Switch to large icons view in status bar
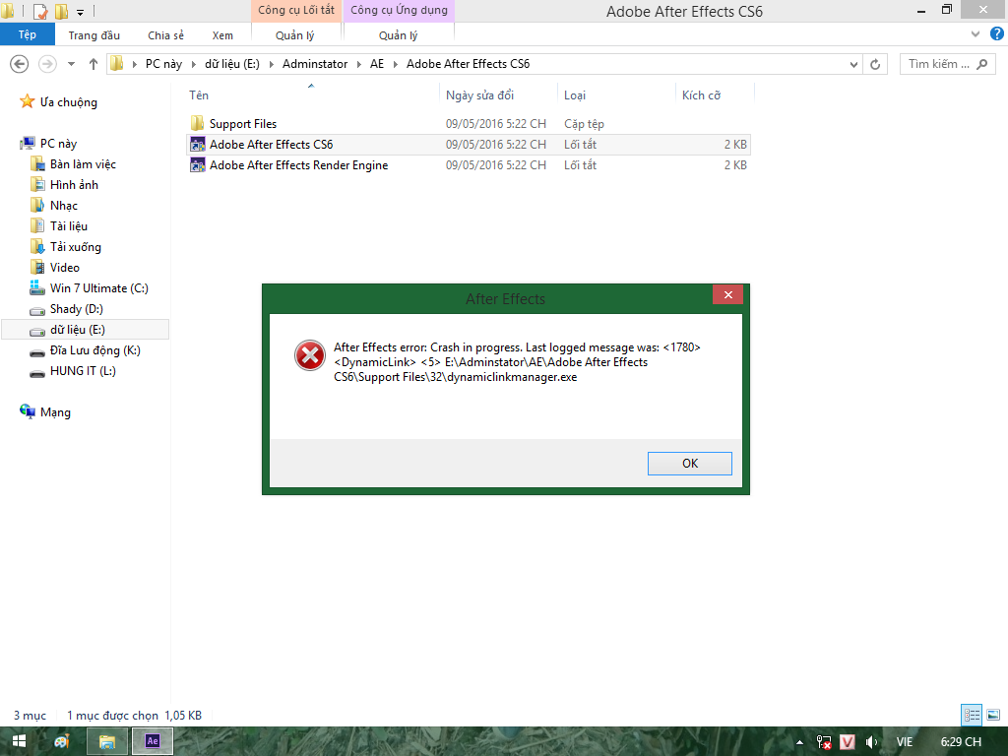This screenshot has height=756, width=1008. [x=992, y=715]
